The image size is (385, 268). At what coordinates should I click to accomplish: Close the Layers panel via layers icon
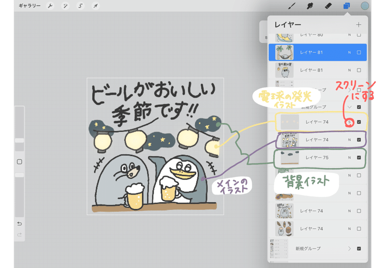coord(346,6)
